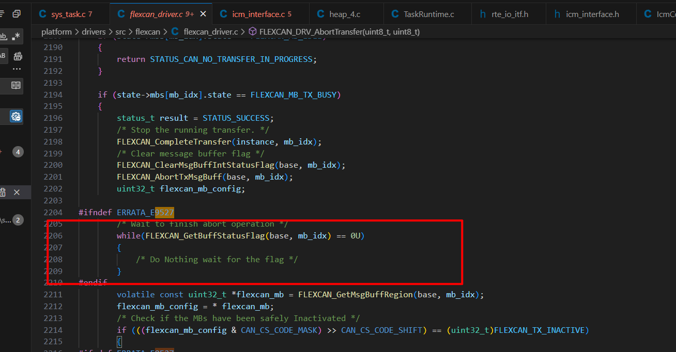Click the status_t type on line 2196

coord(136,118)
